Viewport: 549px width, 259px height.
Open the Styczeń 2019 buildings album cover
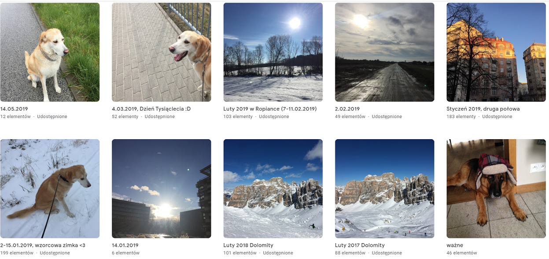[x=496, y=52]
